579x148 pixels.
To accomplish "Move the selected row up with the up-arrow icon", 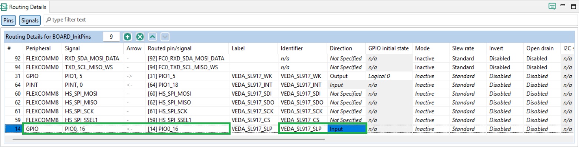I will point(153,37).
